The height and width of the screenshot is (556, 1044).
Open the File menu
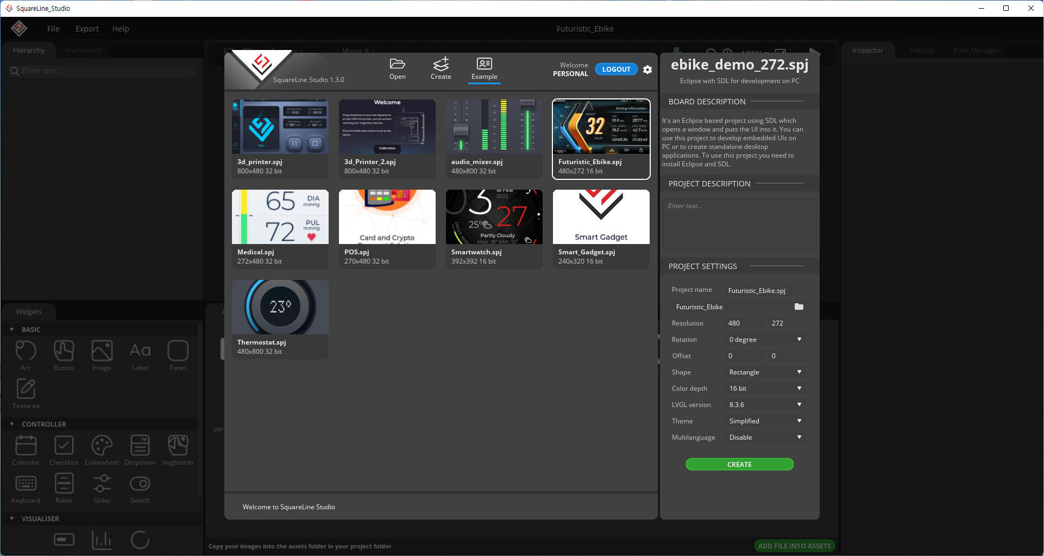(53, 29)
